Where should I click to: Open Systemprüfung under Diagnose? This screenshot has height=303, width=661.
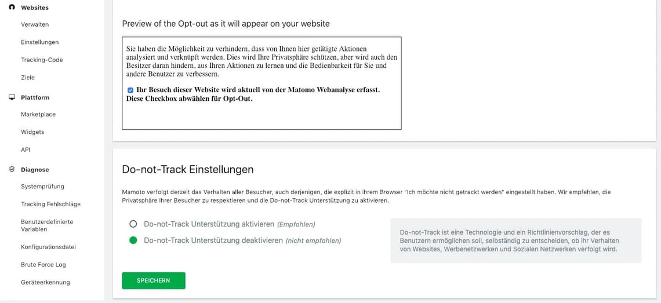pos(42,187)
